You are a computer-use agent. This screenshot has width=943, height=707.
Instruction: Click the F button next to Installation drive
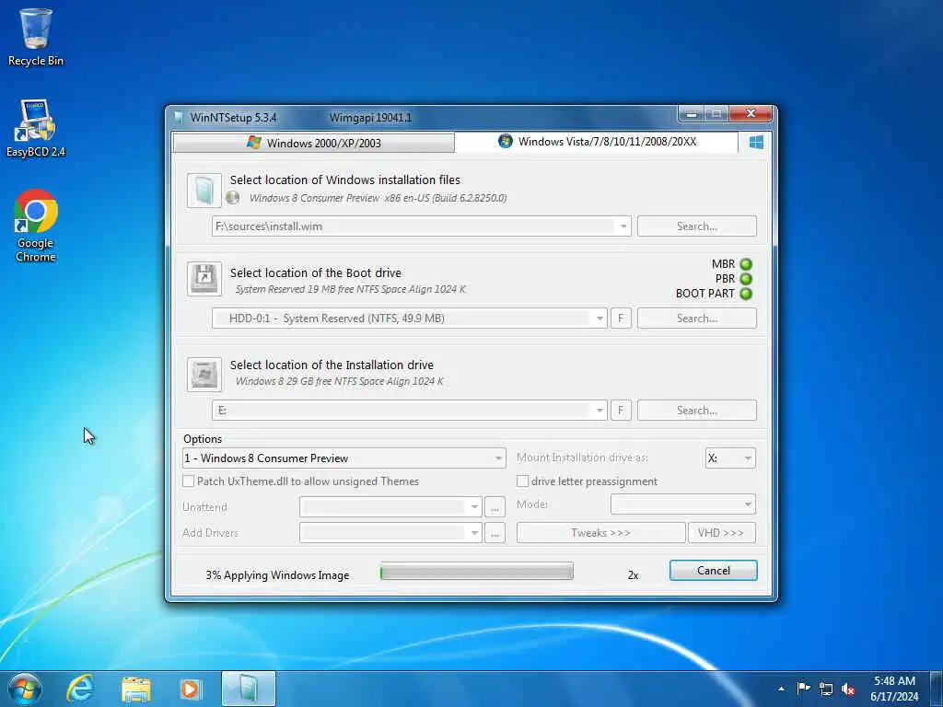point(621,411)
